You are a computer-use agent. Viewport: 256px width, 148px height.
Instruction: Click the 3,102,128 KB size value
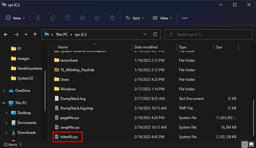point(226,137)
